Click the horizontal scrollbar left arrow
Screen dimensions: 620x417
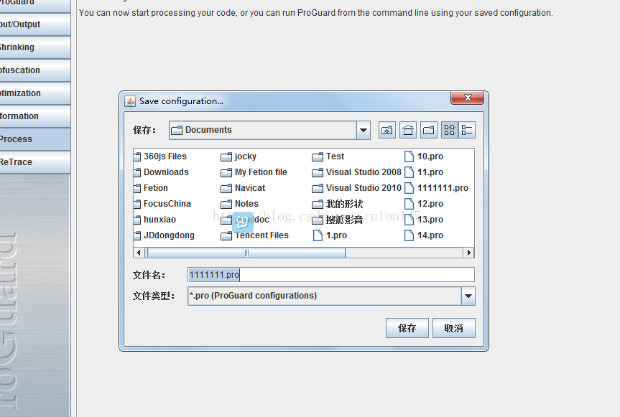coord(139,253)
